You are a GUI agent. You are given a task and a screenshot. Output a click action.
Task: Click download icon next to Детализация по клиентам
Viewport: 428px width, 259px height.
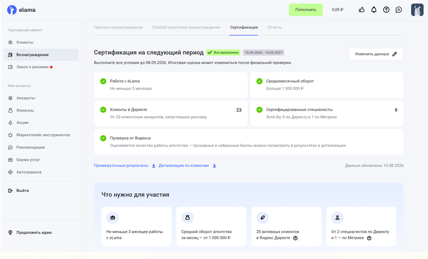214,166
